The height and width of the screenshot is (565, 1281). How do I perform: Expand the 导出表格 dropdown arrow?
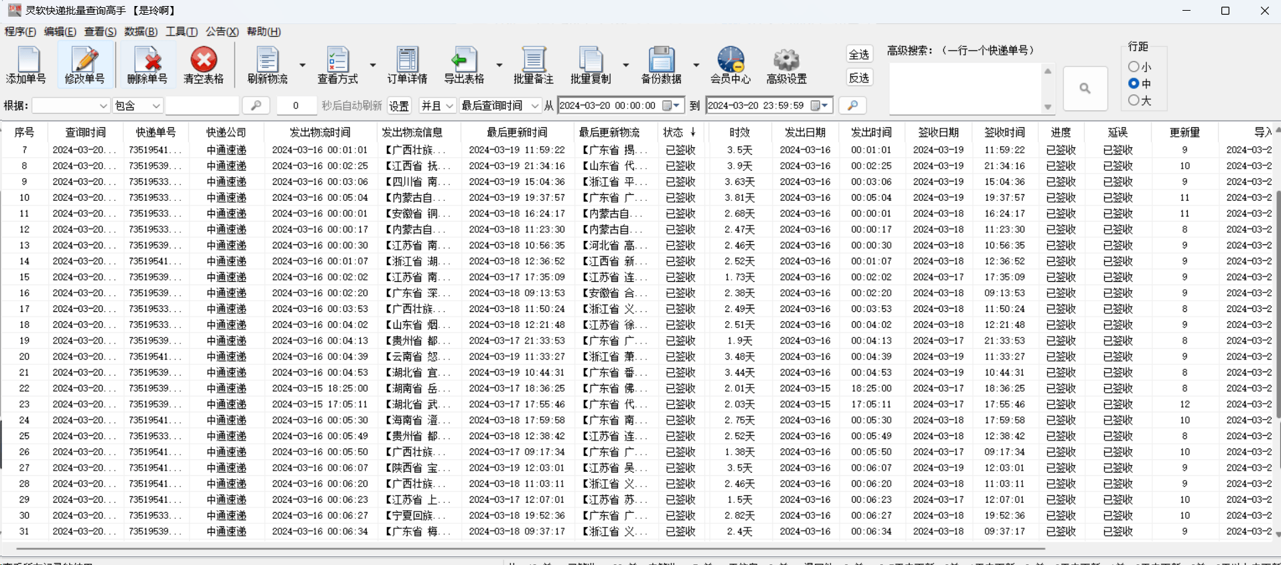coord(499,65)
